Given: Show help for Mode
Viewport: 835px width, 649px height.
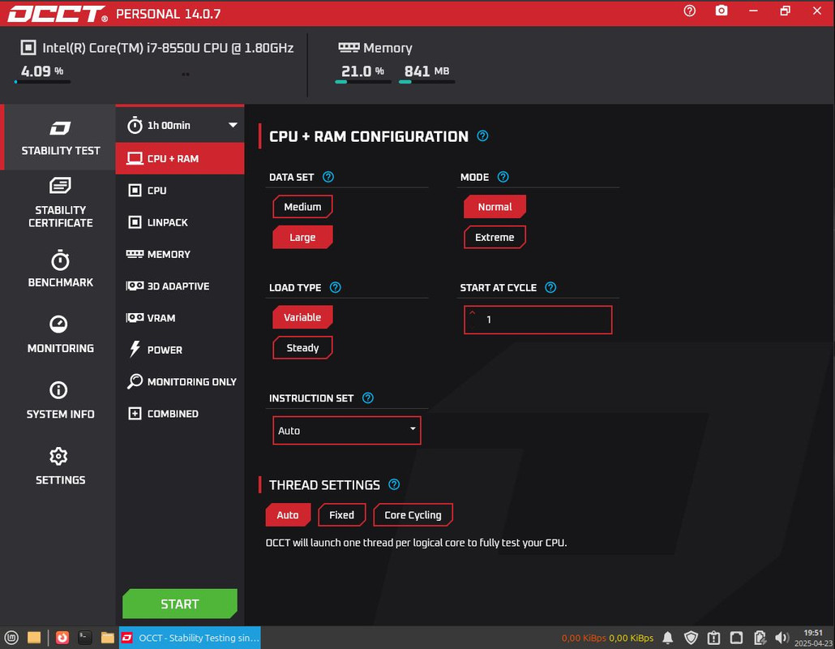Looking at the screenshot, I should tap(503, 177).
